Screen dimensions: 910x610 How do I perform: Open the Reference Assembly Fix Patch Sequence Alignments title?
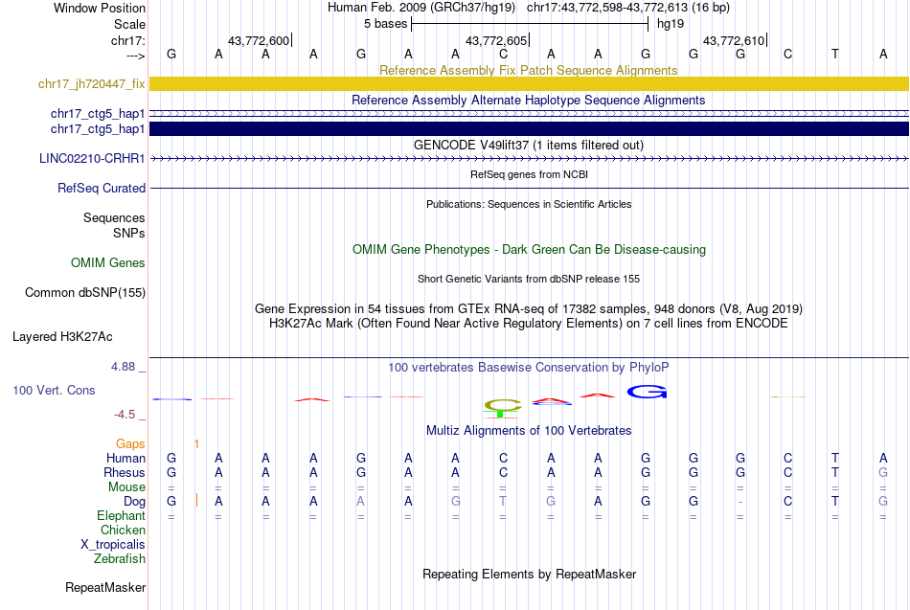(x=528, y=70)
